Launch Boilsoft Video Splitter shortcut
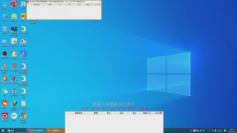This screenshot has width=237, height=133. pos(14,31)
